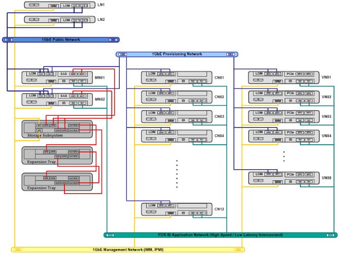The height and width of the screenshot is (254, 338).
Task: Select the CN03 node label
Action: (219, 116)
